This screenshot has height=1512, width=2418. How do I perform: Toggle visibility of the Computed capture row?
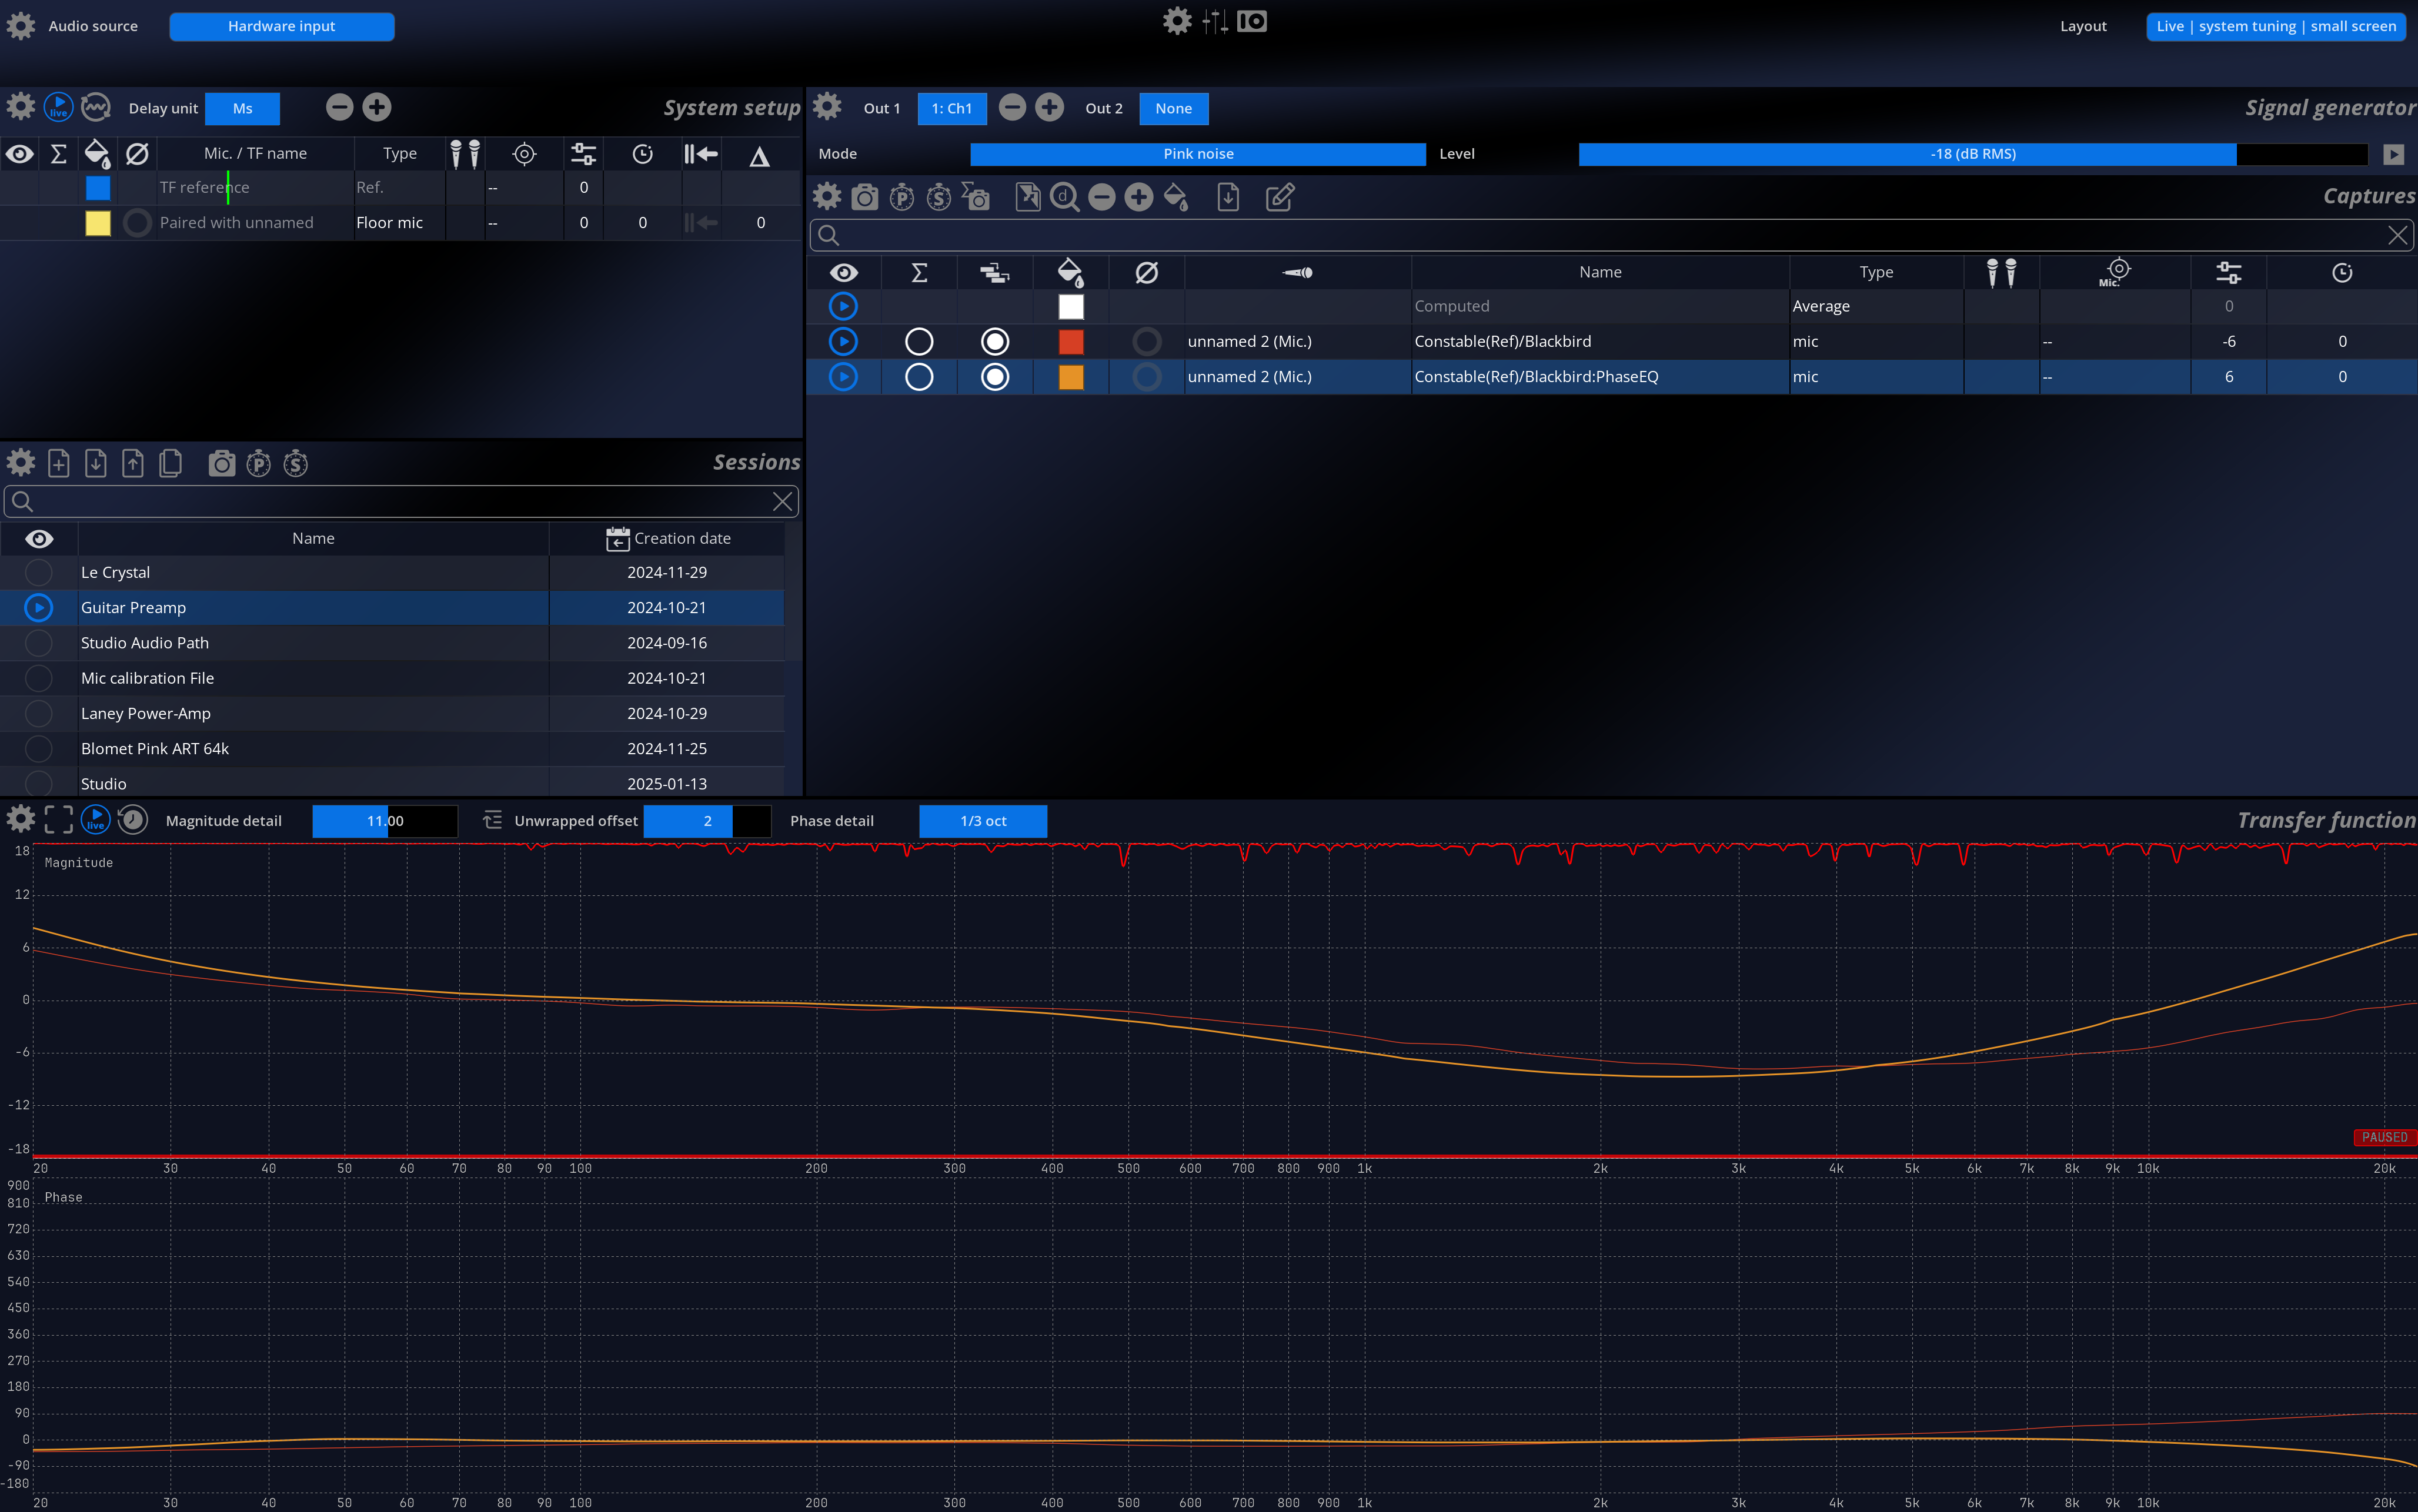pos(844,306)
